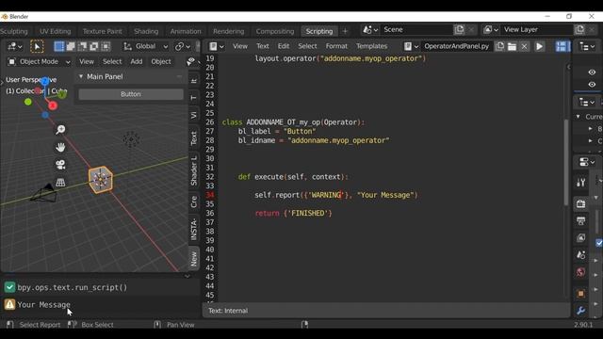Switch to Texture Paint workspace tab

coord(103,31)
